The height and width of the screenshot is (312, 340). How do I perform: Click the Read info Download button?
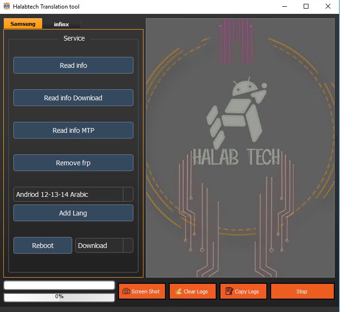(x=73, y=98)
